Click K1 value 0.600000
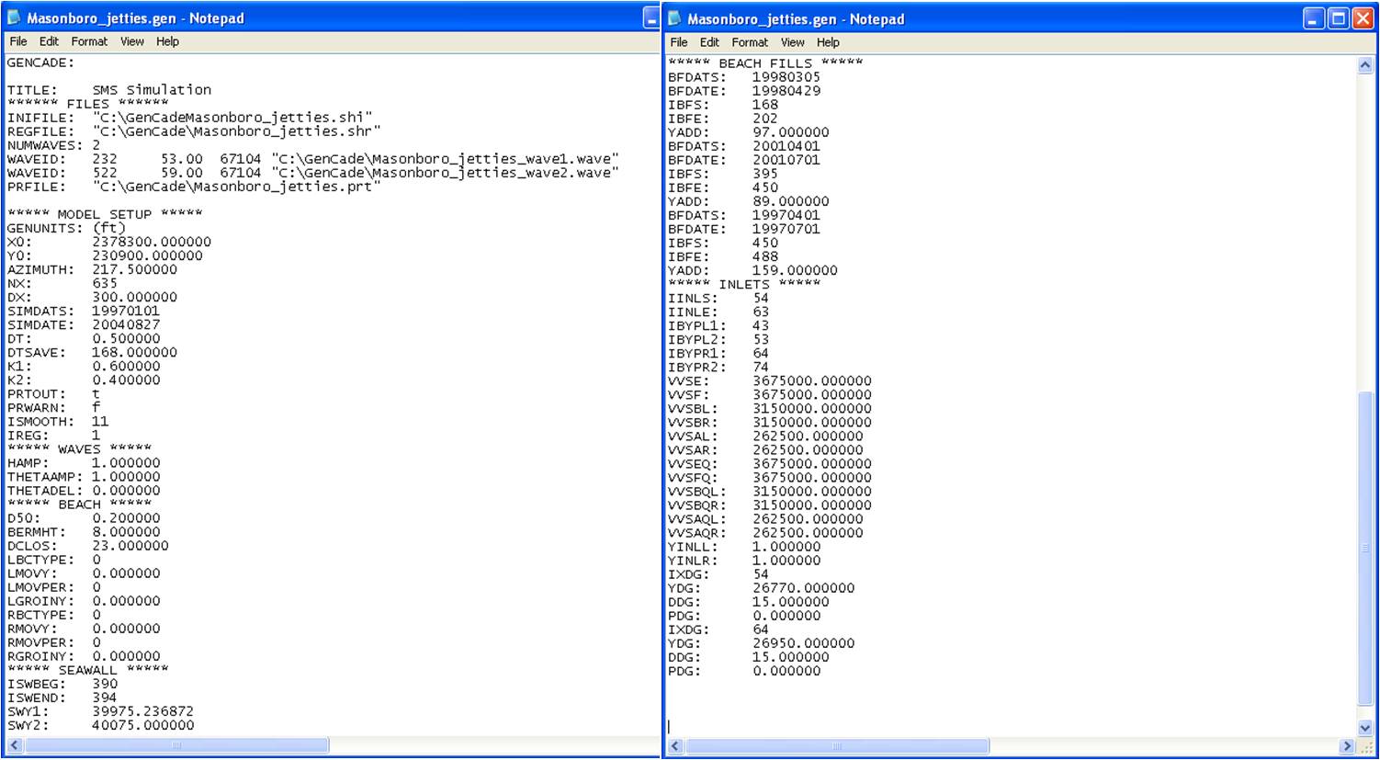 click(126, 366)
